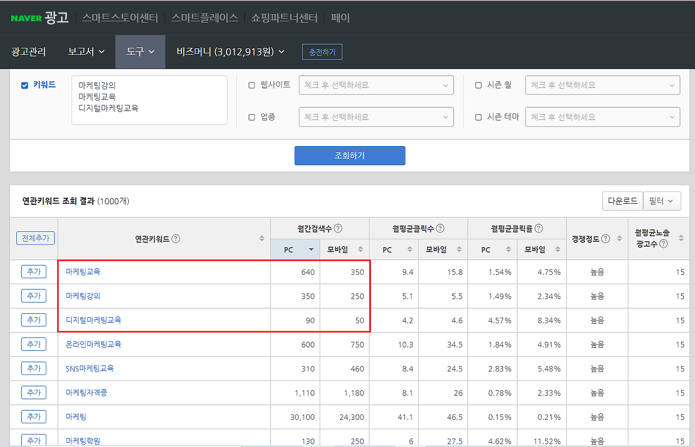This screenshot has width=695, height=447.
Task: Open the 마케팅자격증 keyword link
Action: point(86,393)
